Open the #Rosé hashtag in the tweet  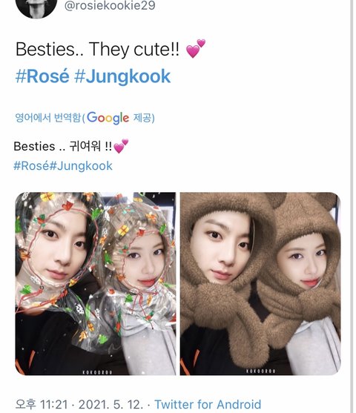click(x=42, y=76)
